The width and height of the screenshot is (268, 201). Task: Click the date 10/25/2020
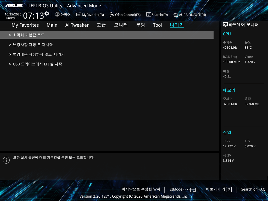[x=13, y=14]
